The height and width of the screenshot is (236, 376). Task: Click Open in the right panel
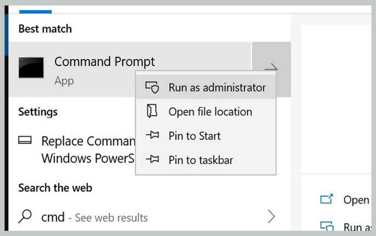[x=357, y=199]
